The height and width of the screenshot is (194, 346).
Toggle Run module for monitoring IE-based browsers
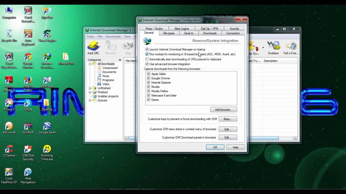click(147, 54)
